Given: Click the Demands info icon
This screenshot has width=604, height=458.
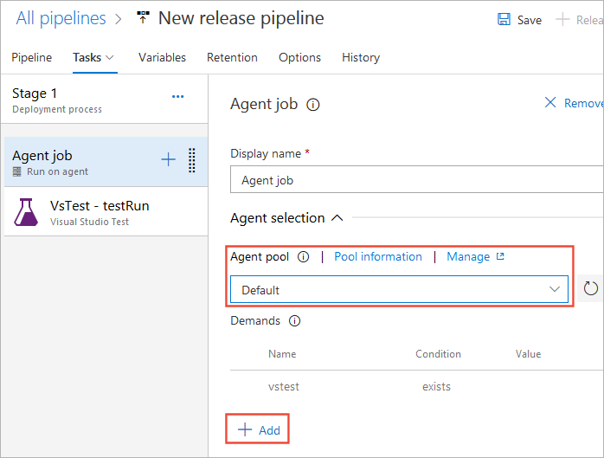Looking at the screenshot, I should 294,321.
